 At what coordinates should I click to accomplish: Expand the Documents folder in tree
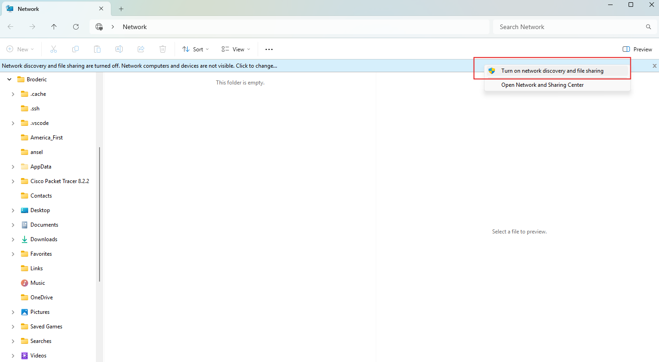pos(13,225)
